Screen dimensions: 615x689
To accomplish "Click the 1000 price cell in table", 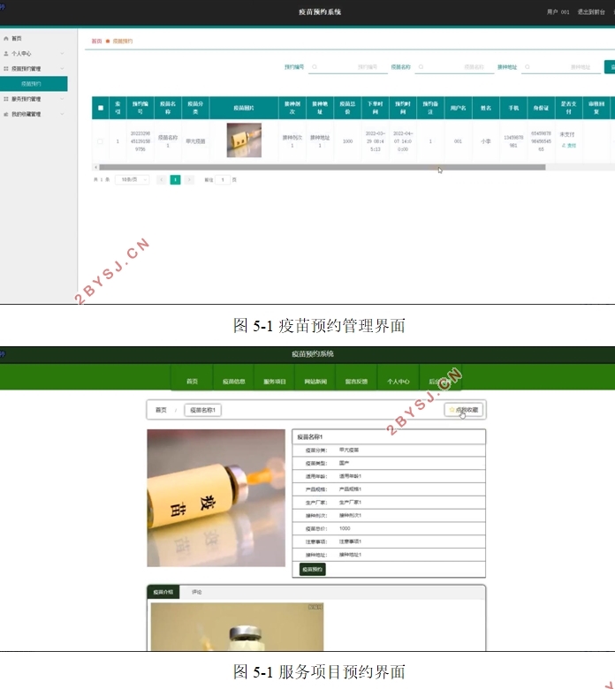I will pos(348,141).
